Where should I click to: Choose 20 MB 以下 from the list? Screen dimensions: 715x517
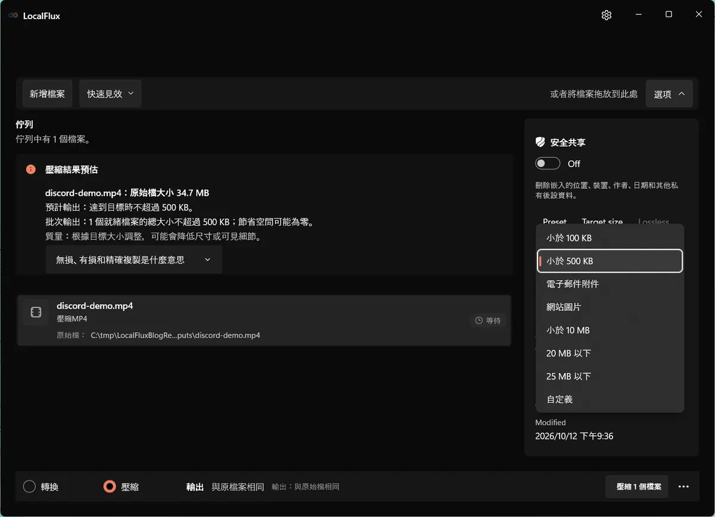point(610,353)
